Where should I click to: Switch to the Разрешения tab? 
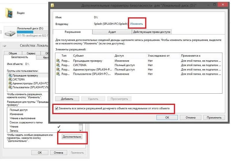(x=73, y=32)
